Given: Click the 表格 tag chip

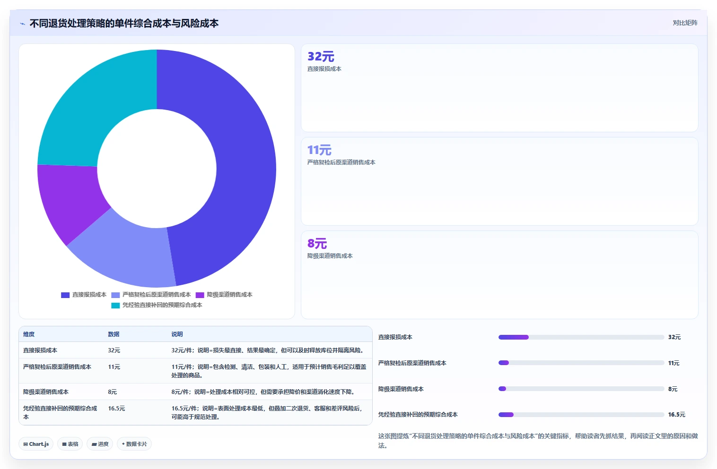Looking at the screenshot, I should coord(70,444).
